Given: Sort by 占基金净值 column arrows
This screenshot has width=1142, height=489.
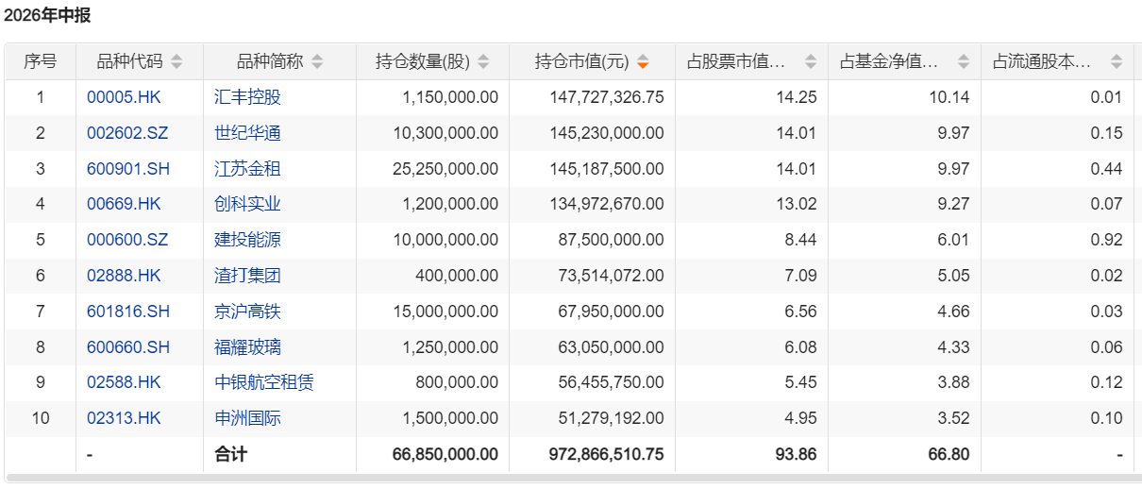Looking at the screenshot, I should [964, 62].
